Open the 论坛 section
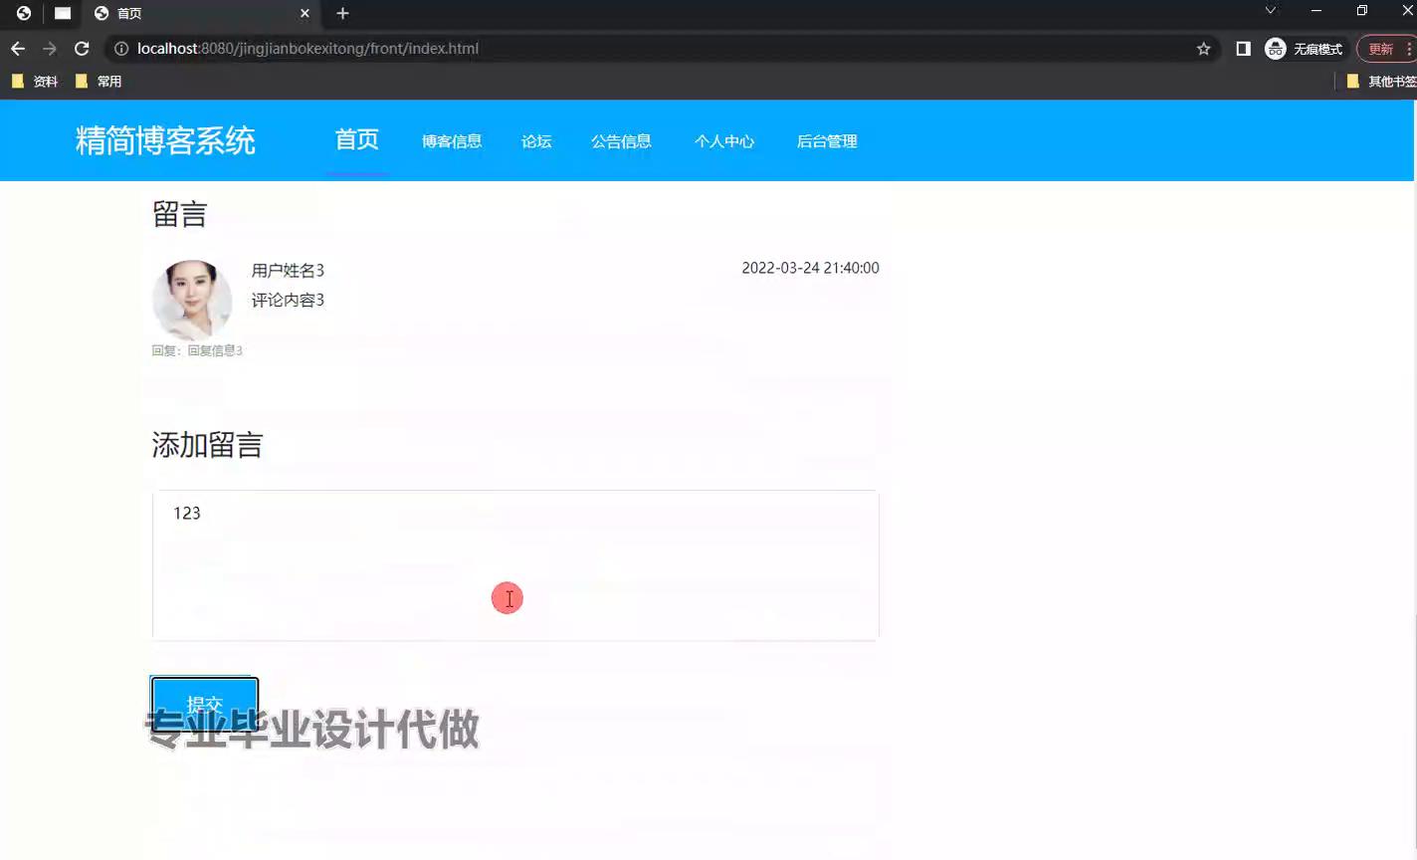This screenshot has width=1417, height=860. (536, 141)
